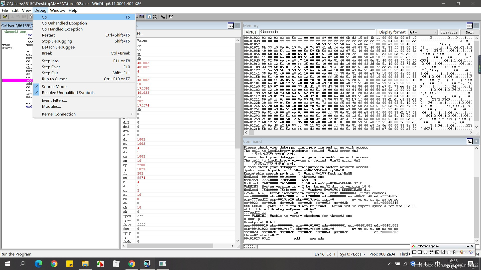Open Modules dialog

(x=84, y=106)
